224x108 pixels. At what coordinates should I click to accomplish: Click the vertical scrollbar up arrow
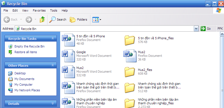[222, 34]
